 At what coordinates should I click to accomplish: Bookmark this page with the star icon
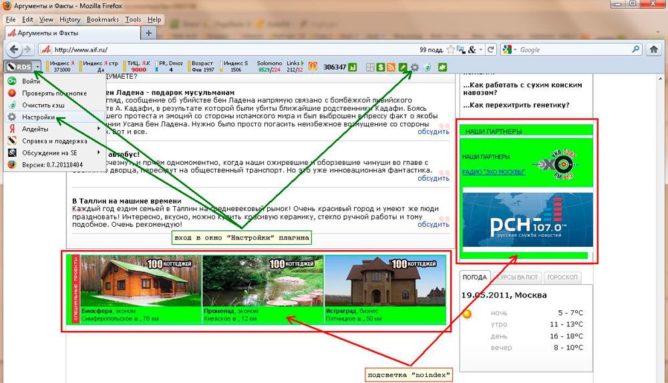pos(452,49)
